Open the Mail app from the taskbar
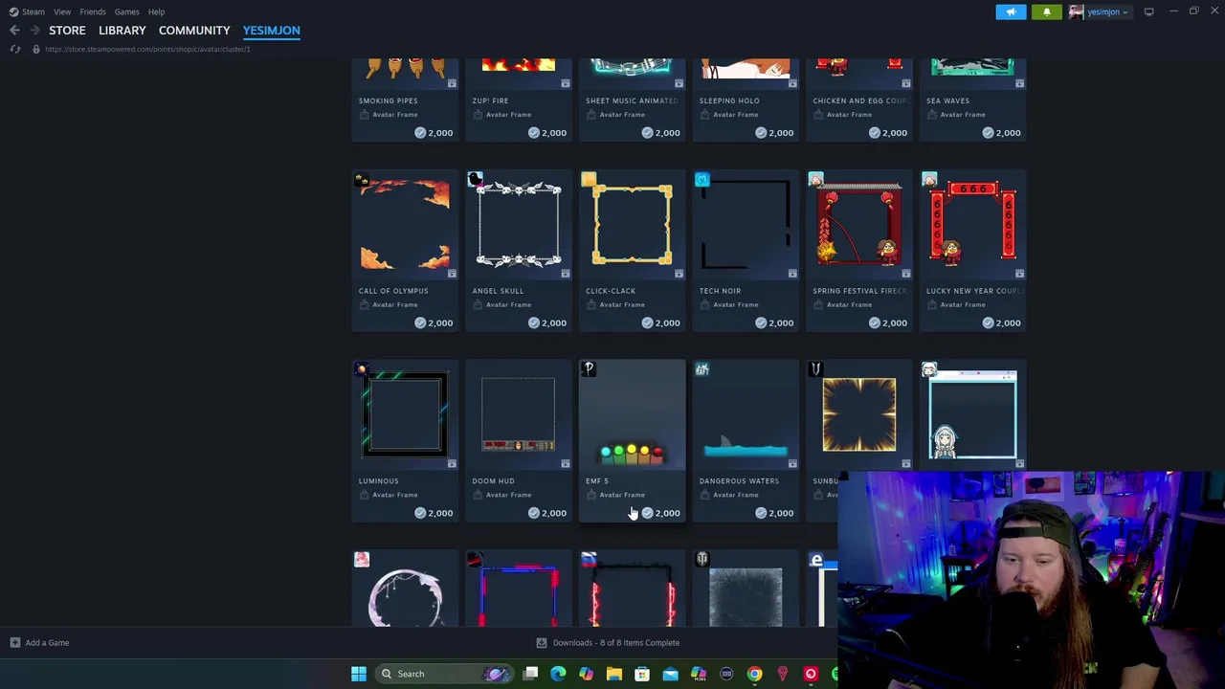This screenshot has height=689, width=1225. coord(670,674)
